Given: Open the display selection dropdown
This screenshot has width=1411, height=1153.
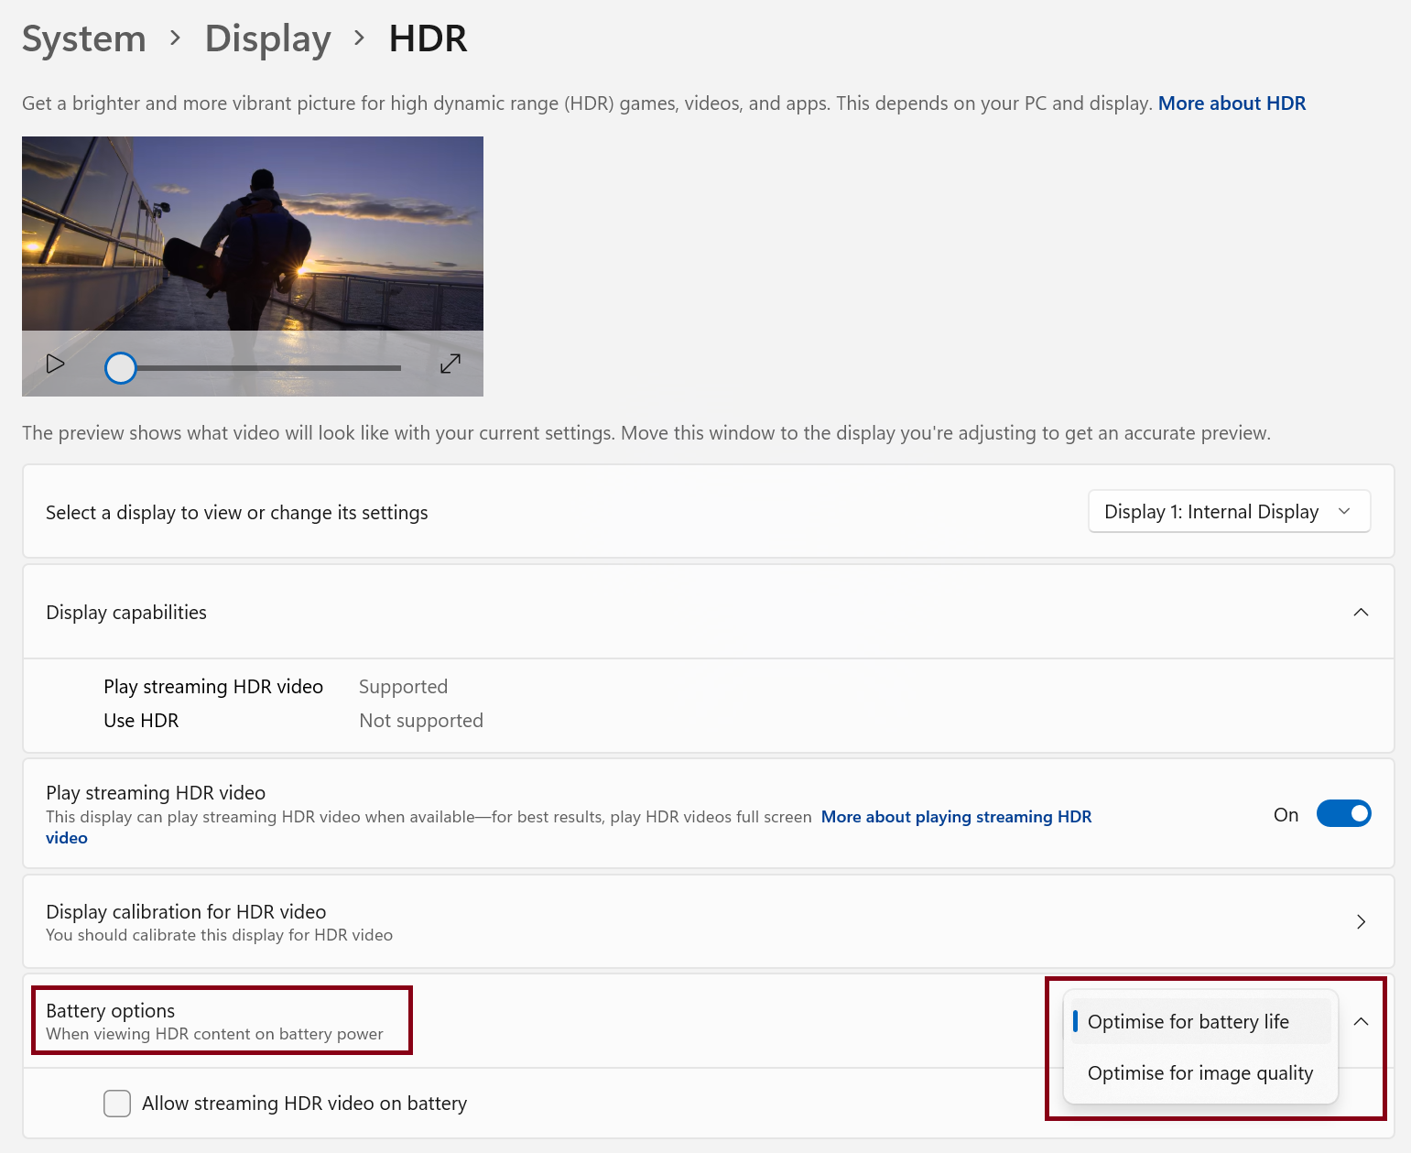Looking at the screenshot, I should click(1229, 511).
